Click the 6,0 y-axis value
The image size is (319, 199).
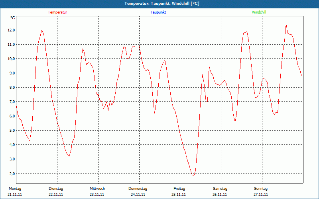pos(12,116)
